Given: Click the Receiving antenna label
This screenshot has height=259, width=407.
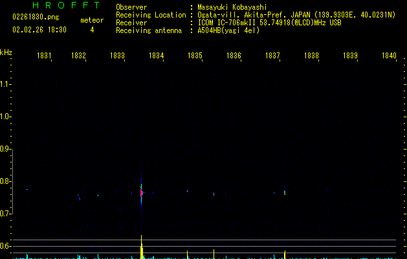Looking at the screenshot, I should coord(149,30).
